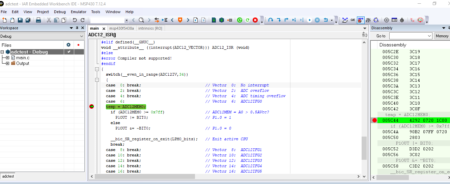Switch to the intrinsics [RO] tab
Viewport: 450px width, 184px height.
coord(150,28)
